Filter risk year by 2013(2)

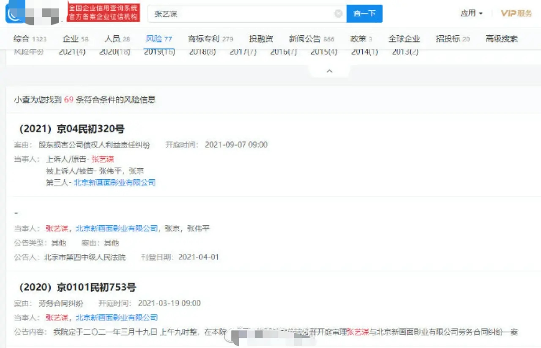coord(405,52)
